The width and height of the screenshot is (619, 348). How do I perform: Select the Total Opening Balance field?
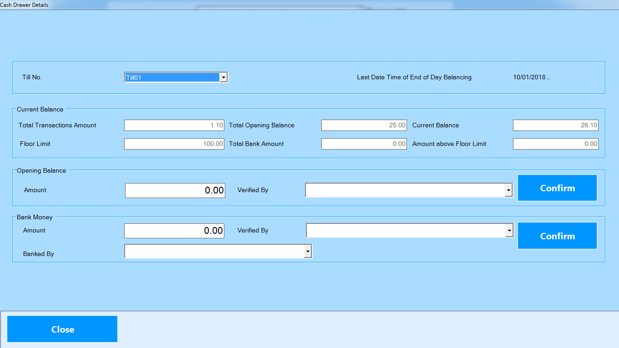(364, 126)
